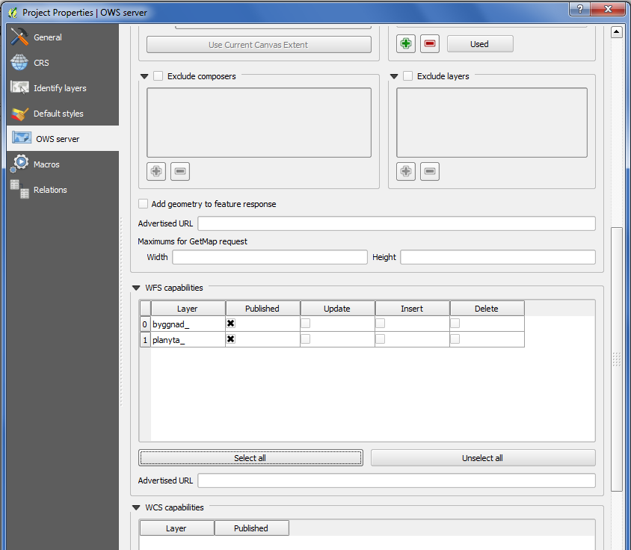Enable Insert checkbox for planyta_
Image resolution: width=631 pixels, height=550 pixels.
(381, 339)
